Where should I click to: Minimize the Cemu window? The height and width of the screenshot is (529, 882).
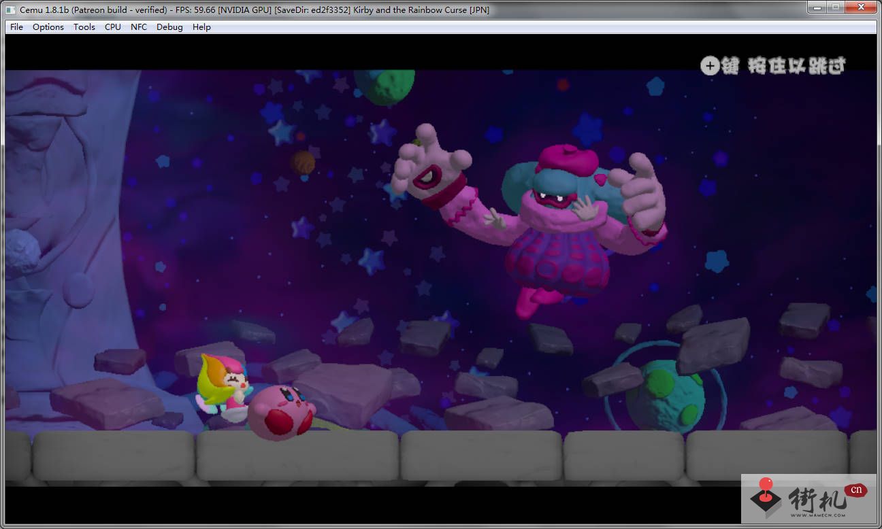tap(817, 7)
